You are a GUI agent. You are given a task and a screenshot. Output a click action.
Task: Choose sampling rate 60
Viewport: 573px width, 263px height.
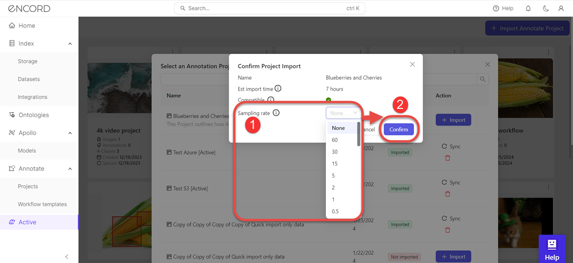[342, 140]
